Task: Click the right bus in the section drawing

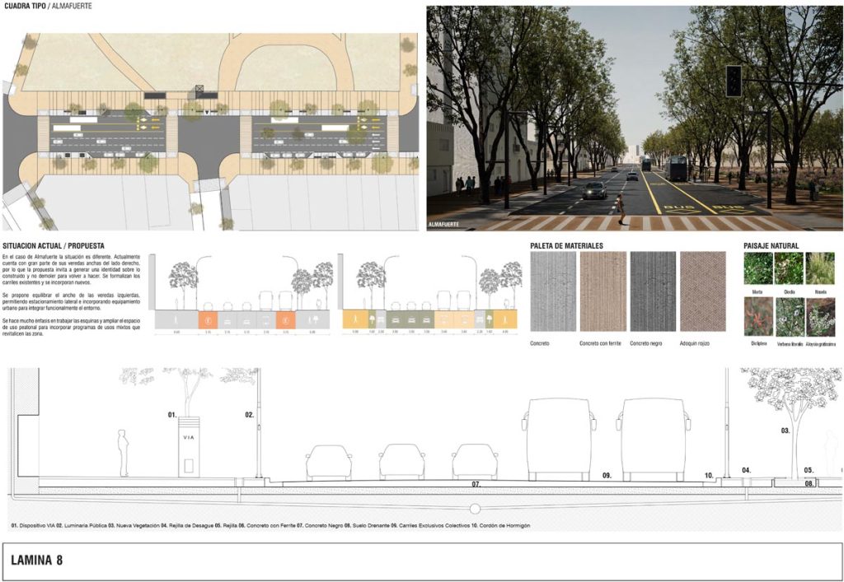Action: 655,440
